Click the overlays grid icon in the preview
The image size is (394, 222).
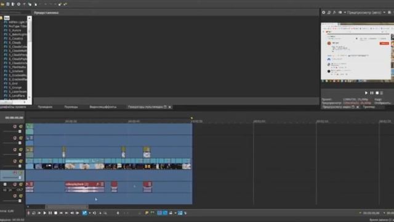click(x=390, y=12)
